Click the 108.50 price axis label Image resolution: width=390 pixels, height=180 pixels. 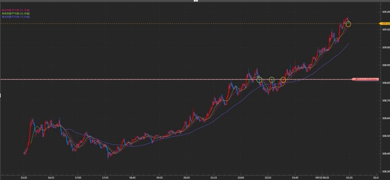point(386,136)
